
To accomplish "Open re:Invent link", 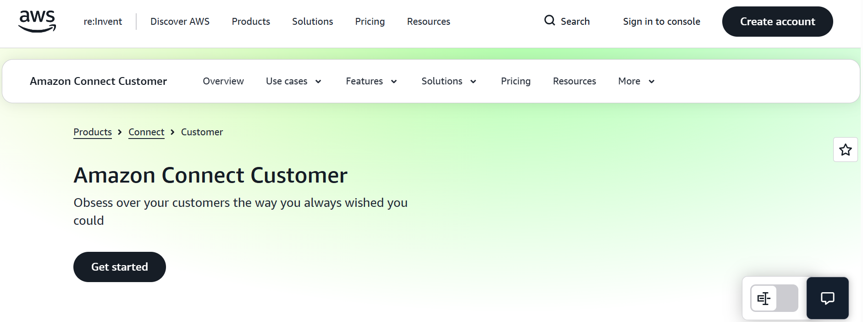I will click(103, 22).
